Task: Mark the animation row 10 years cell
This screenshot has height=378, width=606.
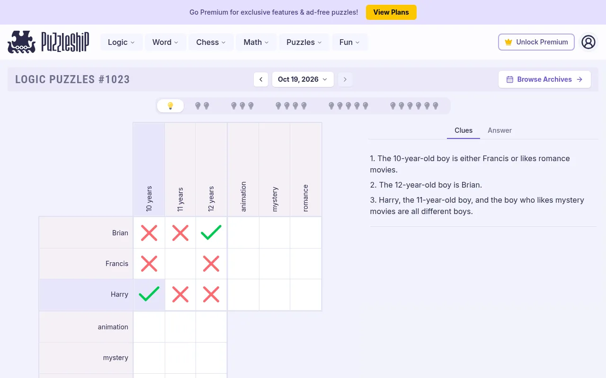Action: pyautogui.click(x=149, y=327)
